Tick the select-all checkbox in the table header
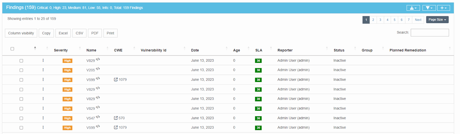 click(12, 49)
